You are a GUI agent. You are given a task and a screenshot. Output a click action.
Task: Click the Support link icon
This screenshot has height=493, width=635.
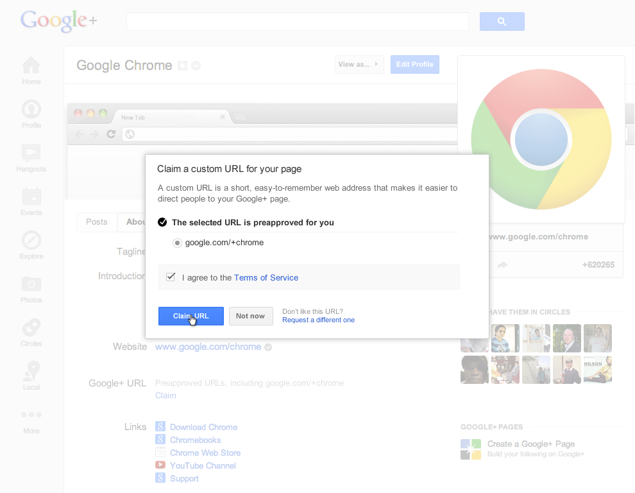pos(160,478)
